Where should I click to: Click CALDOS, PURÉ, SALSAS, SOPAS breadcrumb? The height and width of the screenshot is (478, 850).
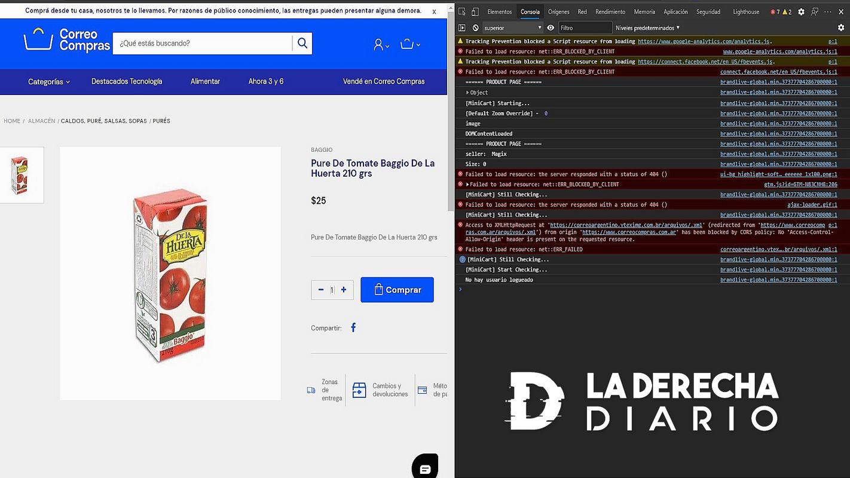tap(104, 121)
